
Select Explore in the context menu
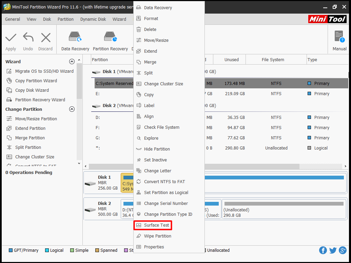click(169, 138)
